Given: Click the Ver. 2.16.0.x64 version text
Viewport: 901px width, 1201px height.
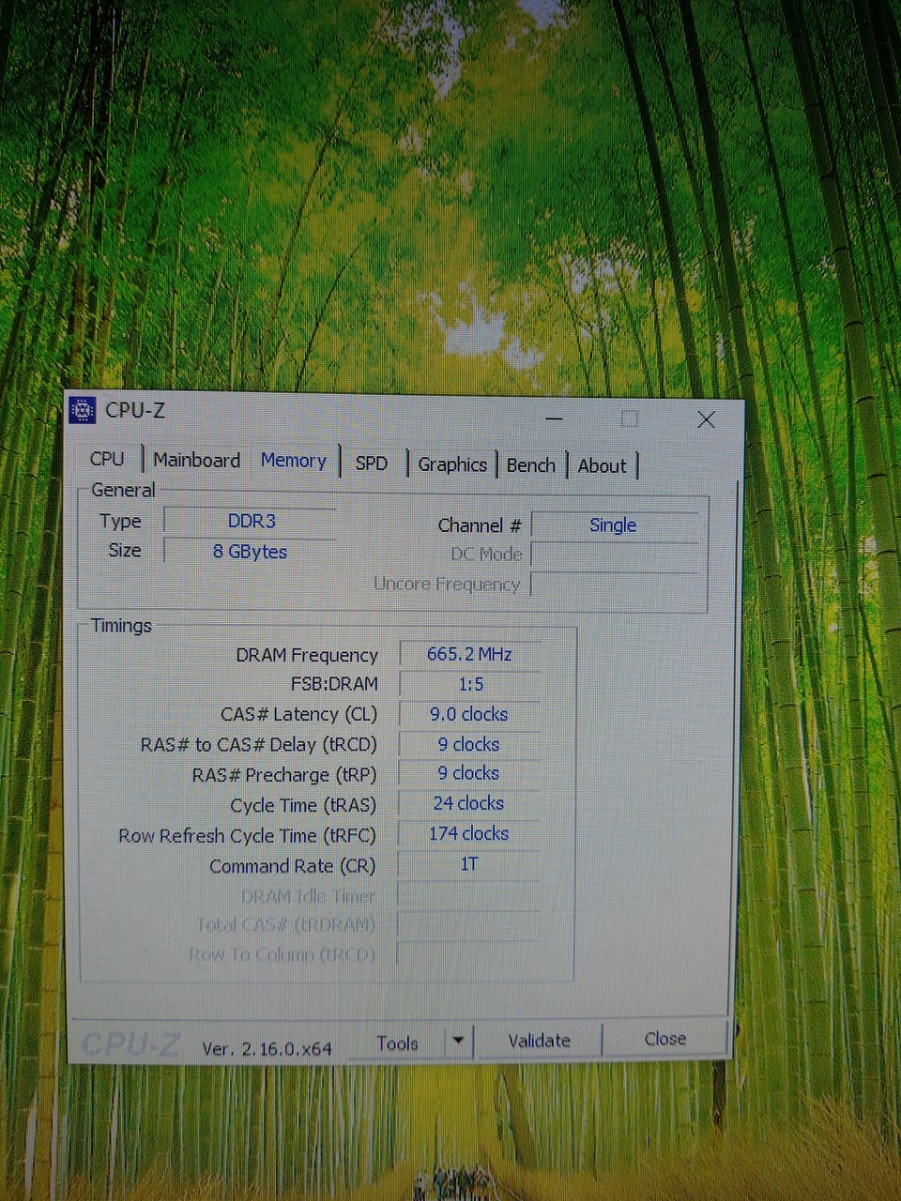Looking at the screenshot, I should pyautogui.click(x=267, y=1049).
